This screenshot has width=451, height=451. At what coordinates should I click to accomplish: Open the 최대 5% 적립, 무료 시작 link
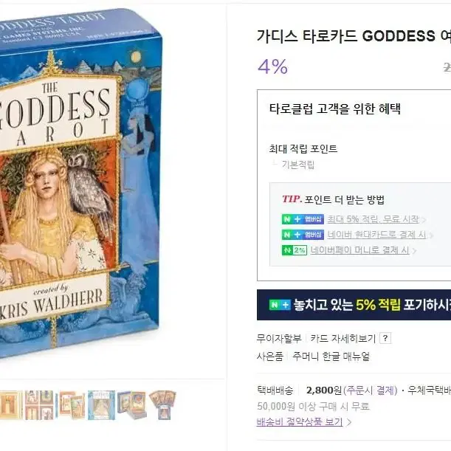click(373, 219)
